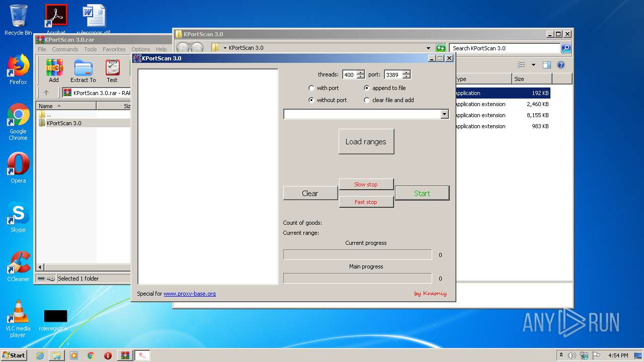
Task: Click the volume icon in system tray
Action: point(572,355)
